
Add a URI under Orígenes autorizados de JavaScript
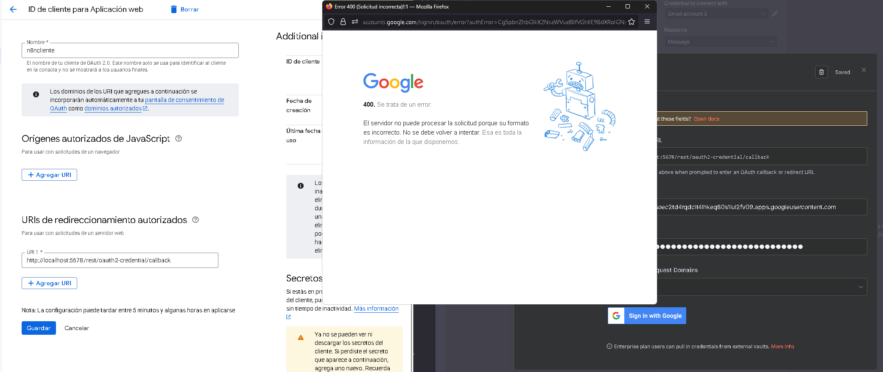tap(49, 175)
